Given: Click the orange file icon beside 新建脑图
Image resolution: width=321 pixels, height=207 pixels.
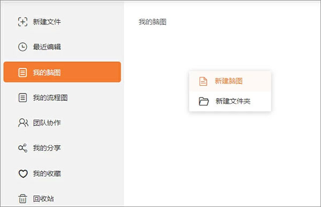Looking at the screenshot, I should click(203, 81).
